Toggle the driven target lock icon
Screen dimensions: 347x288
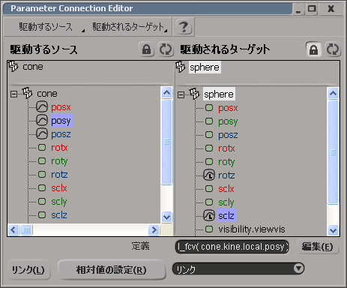pyautogui.click(x=313, y=49)
